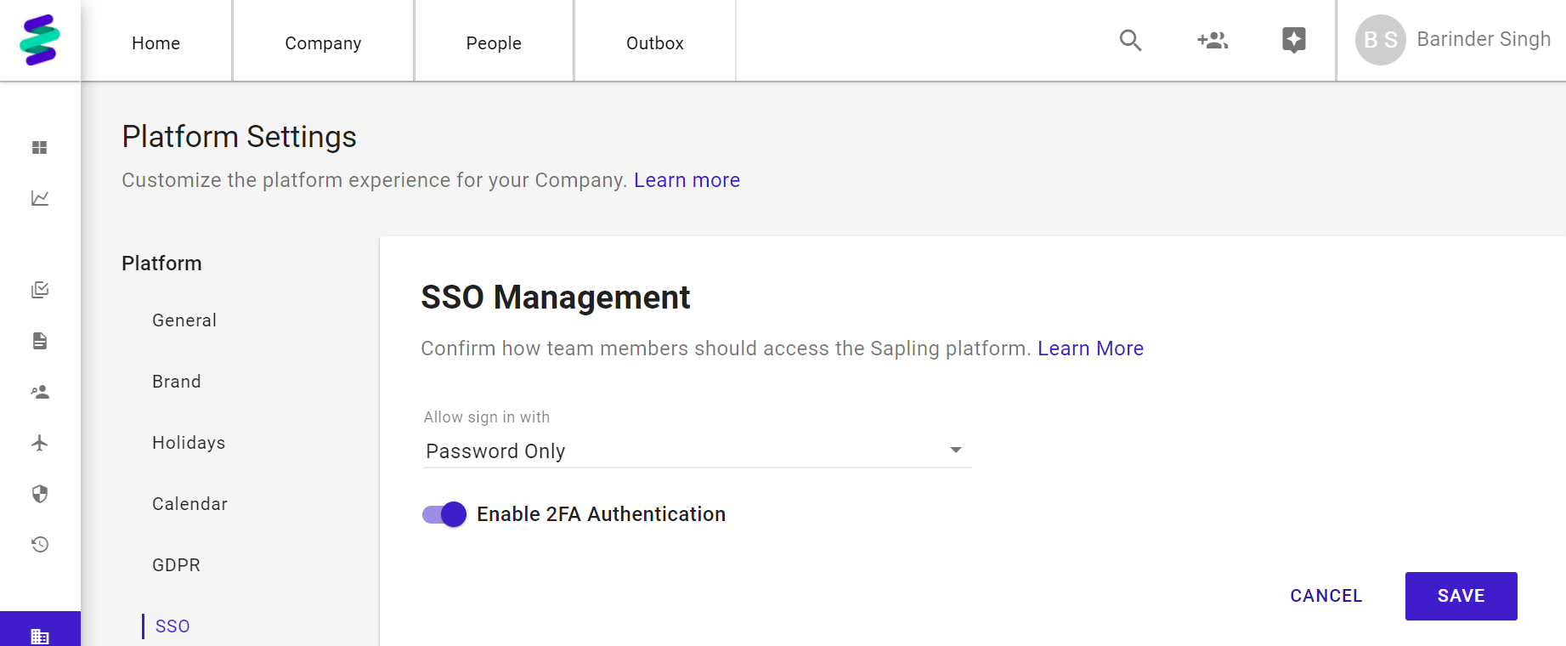Open the Barinder Singh profile menu
The width and height of the screenshot is (1566, 646).
1453,40
